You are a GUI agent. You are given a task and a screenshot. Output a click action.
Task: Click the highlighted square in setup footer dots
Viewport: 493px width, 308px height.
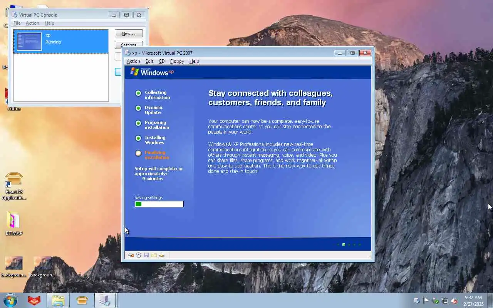pyautogui.click(x=344, y=244)
